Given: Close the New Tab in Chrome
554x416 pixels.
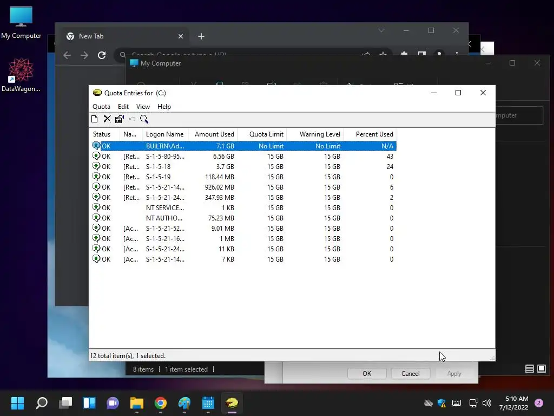Looking at the screenshot, I should click(181, 36).
